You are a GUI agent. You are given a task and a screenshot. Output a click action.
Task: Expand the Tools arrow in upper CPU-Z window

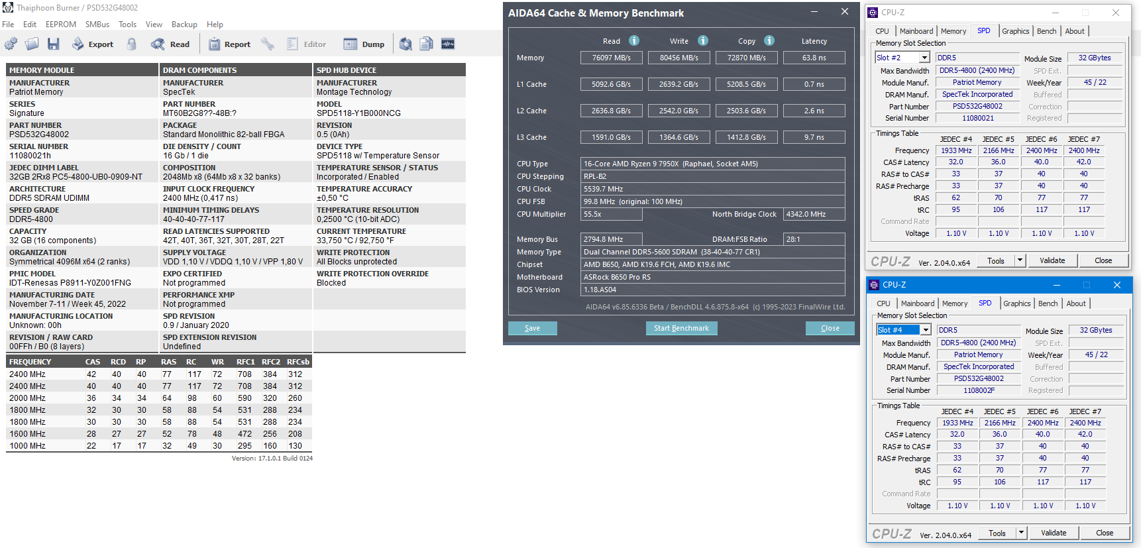coord(1020,260)
